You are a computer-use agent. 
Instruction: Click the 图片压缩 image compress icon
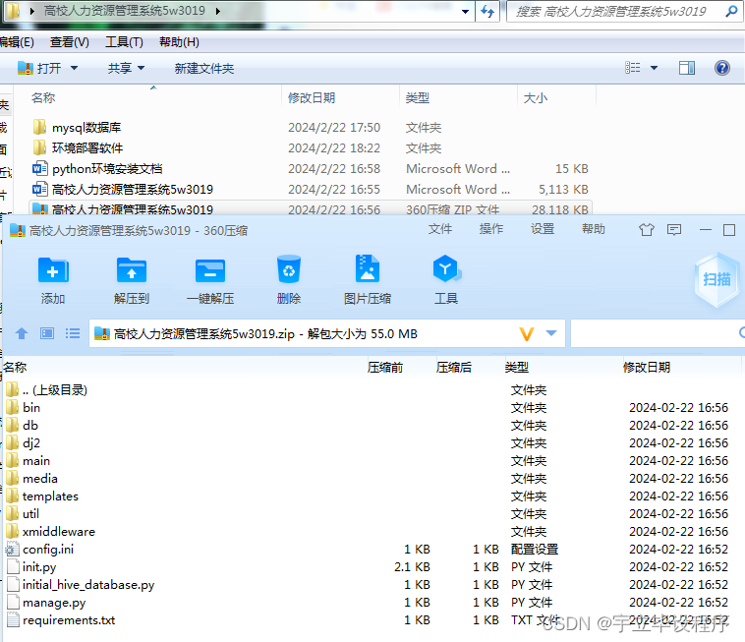368,268
